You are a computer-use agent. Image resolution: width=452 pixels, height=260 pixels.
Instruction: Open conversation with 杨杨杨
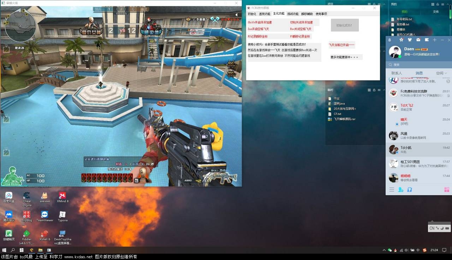tap(419, 178)
